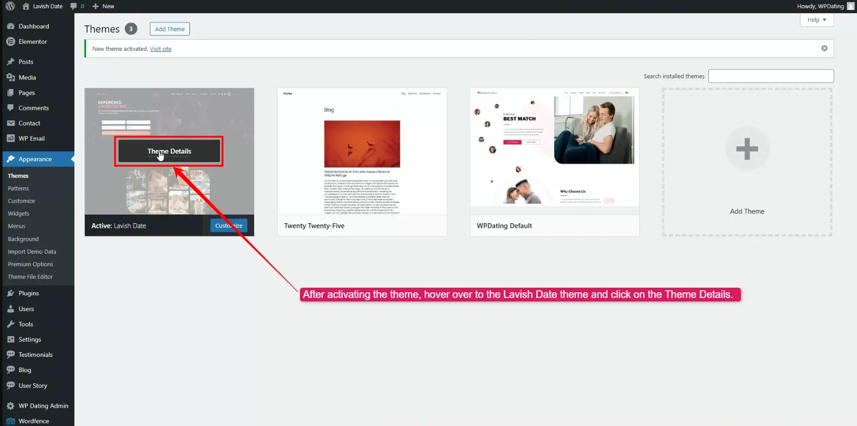The width and height of the screenshot is (857, 426).
Task: Open the comments bubble icon in admin bar
Action: 74,6
